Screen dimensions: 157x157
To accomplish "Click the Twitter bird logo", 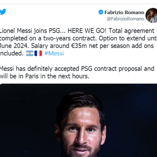I will pos(3,12).
